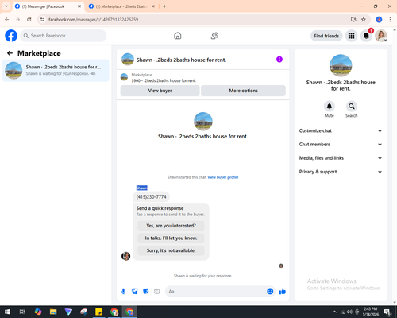Click the install app icon in address bar

point(353,20)
